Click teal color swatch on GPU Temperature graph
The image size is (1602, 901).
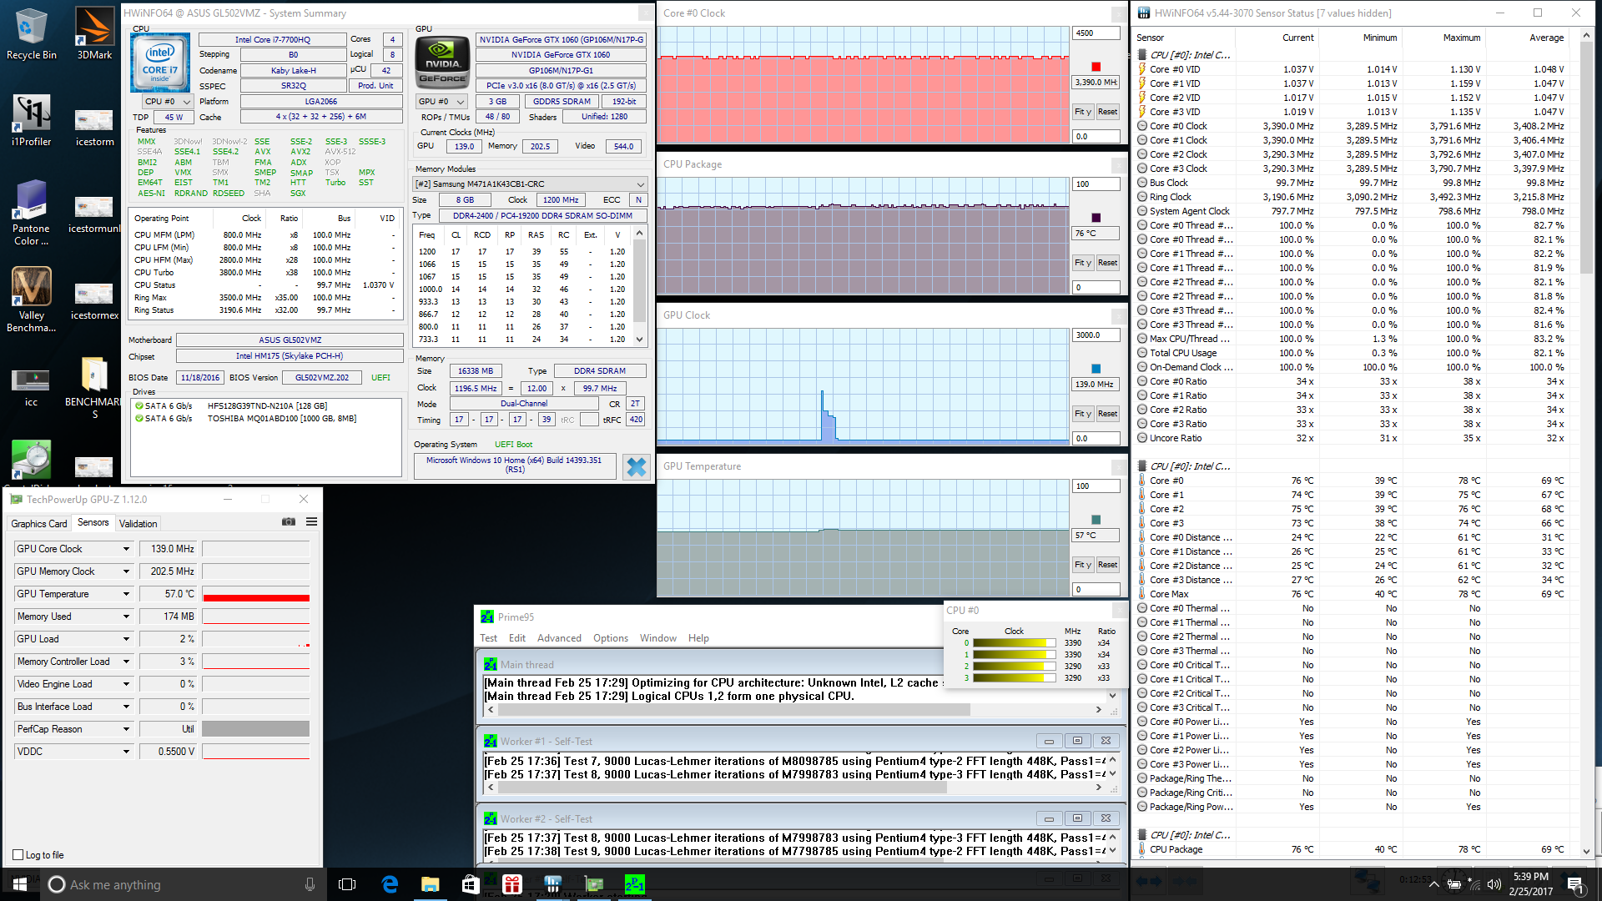tap(1096, 520)
